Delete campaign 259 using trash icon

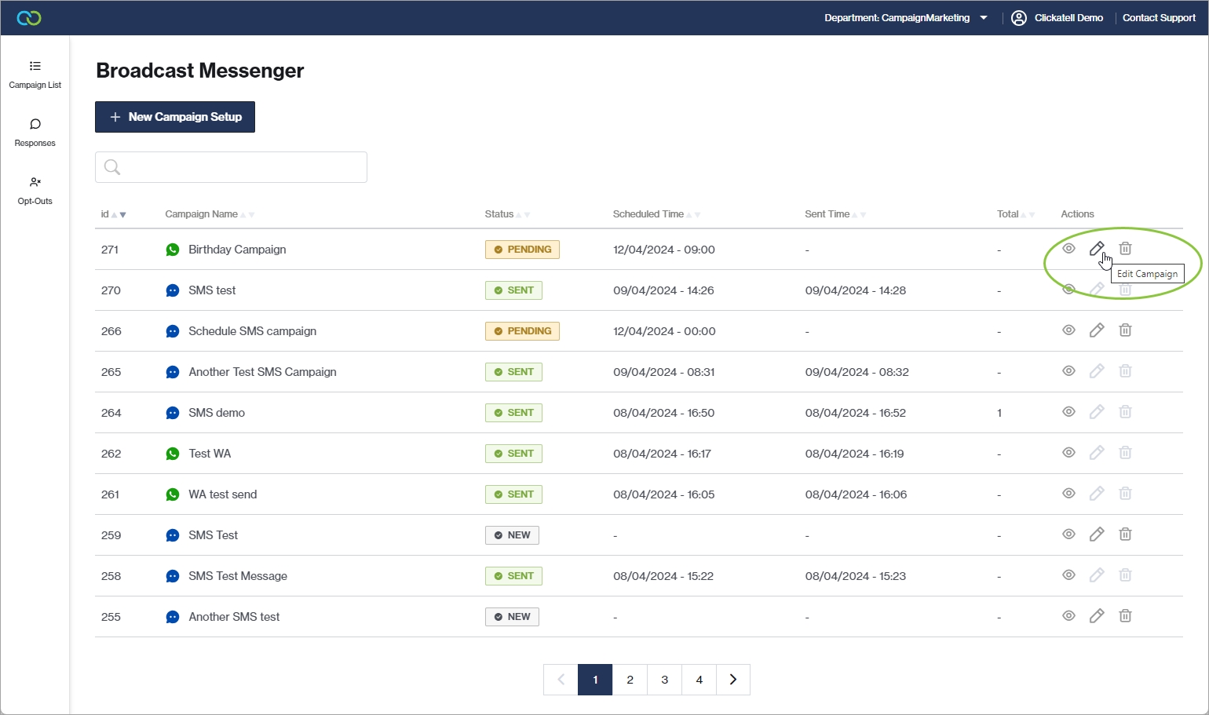(1125, 534)
